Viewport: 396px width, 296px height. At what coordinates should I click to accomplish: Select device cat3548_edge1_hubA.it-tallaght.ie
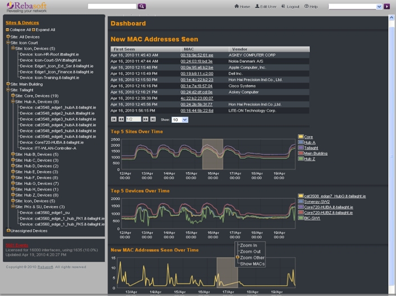[58, 108]
